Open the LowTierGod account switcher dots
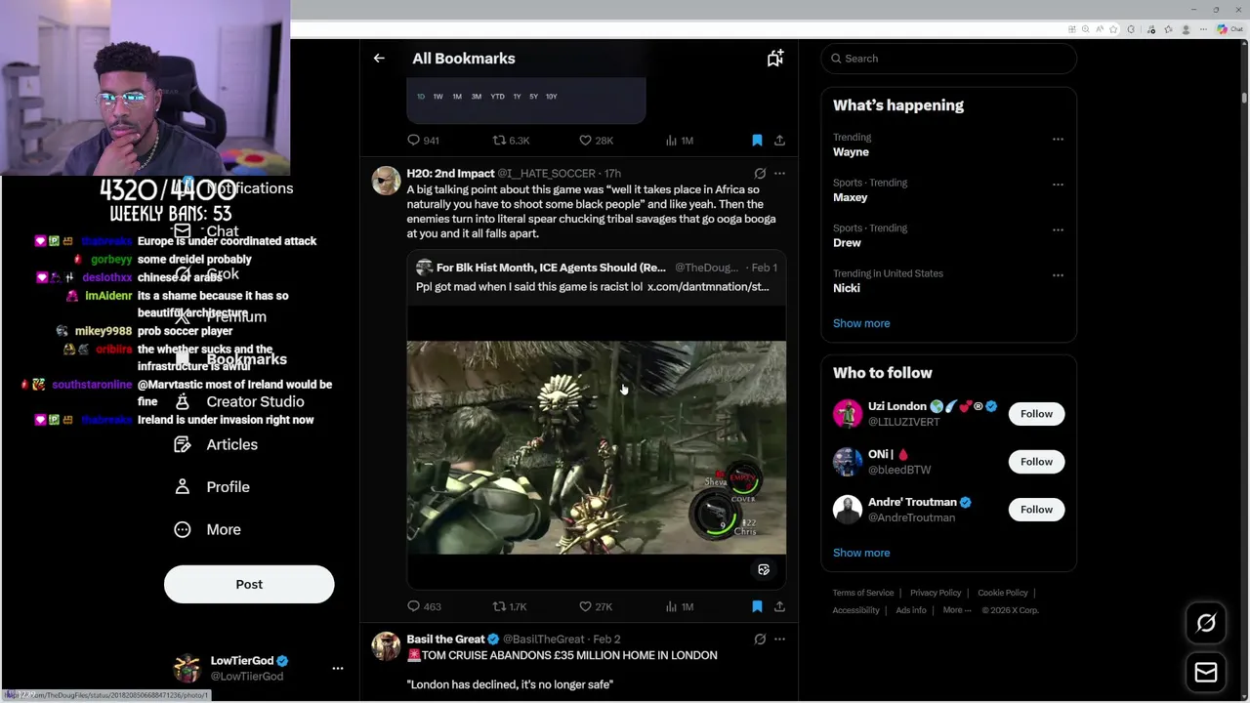The height and width of the screenshot is (703, 1250). pos(338,669)
